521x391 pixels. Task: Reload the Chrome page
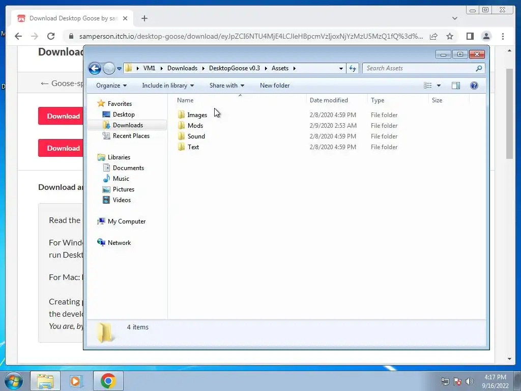point(51,36)
